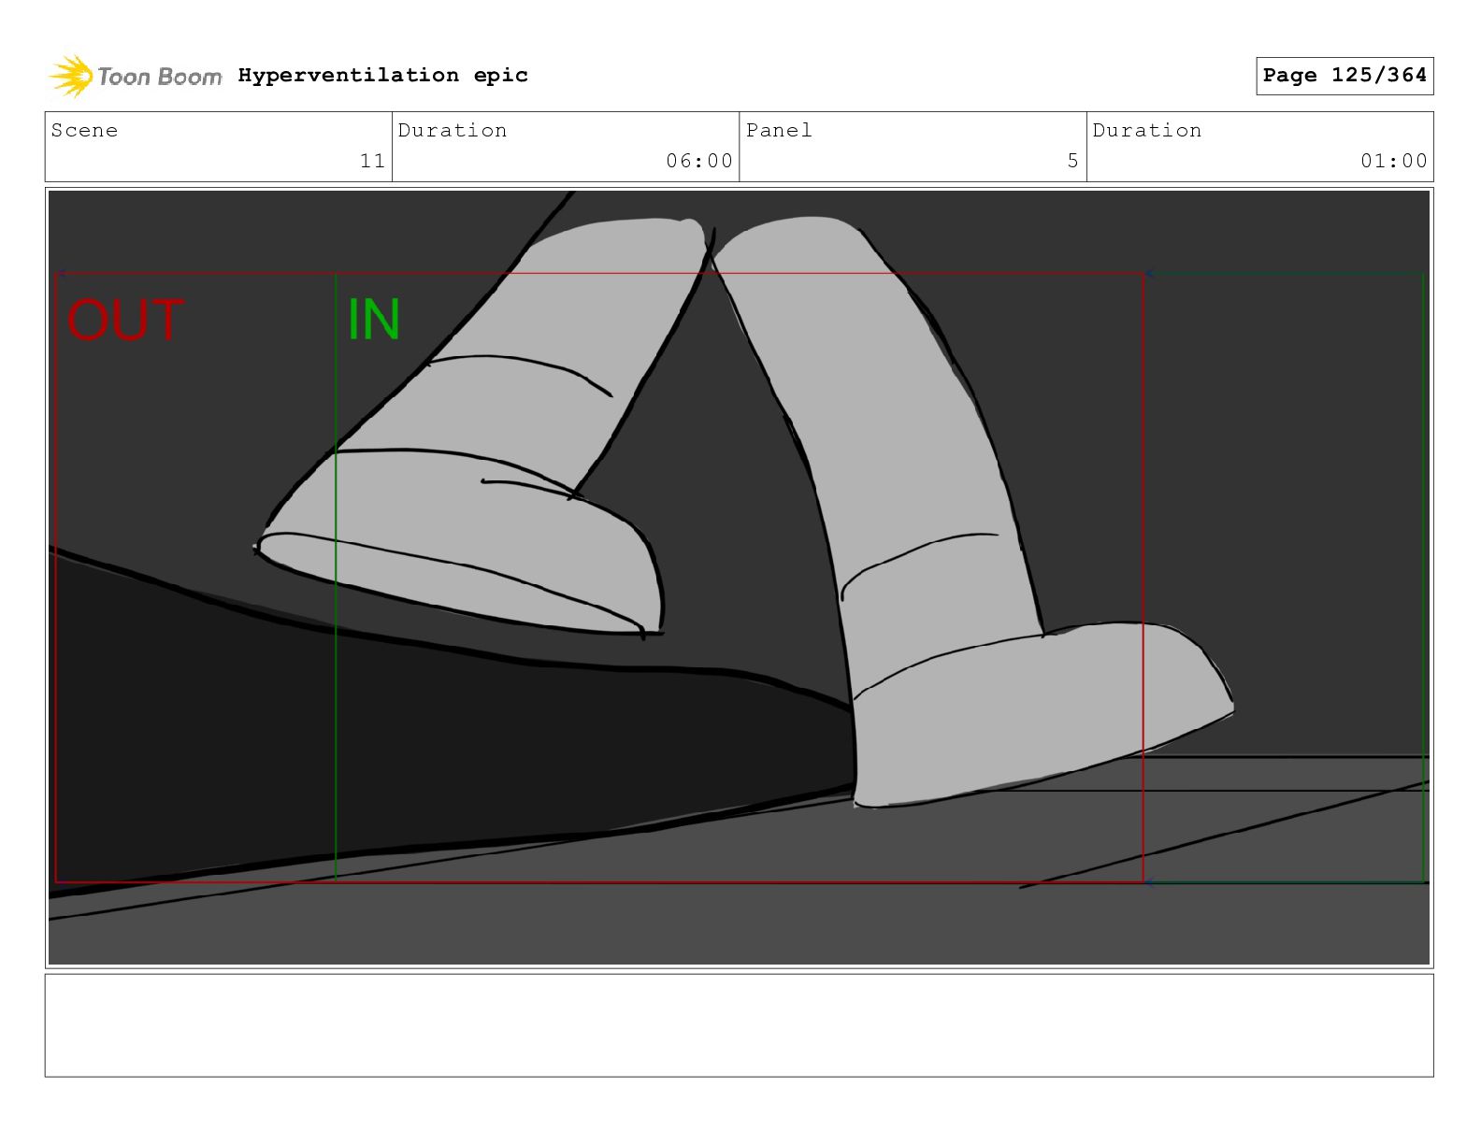This screenshot has width=1481, height=1144.
Task: Select the Scene header label
Action: (x=85, y=131)
